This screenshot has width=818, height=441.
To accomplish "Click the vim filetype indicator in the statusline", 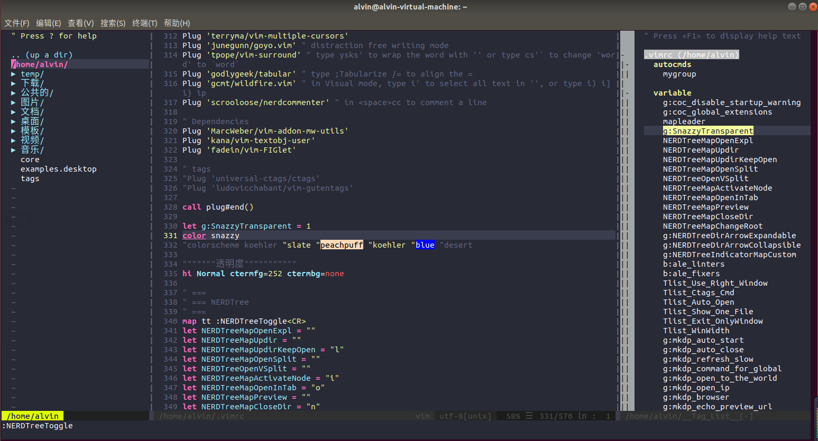I will point(422,416).
